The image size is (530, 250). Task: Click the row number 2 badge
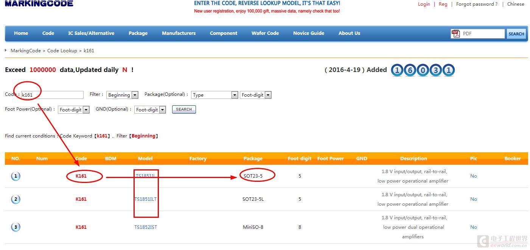point(16,199)
